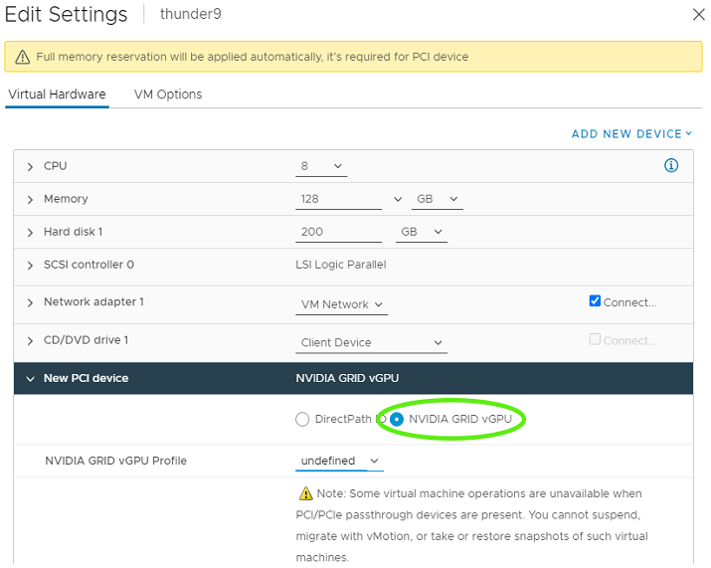Expand the CPU row
This screenshot has width=711, height=568.
(x=30, y=167)
